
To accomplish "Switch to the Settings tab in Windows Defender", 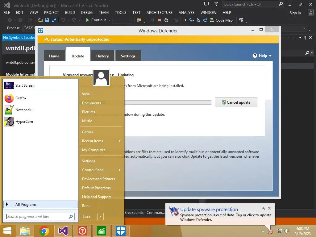I will (128, 56).
